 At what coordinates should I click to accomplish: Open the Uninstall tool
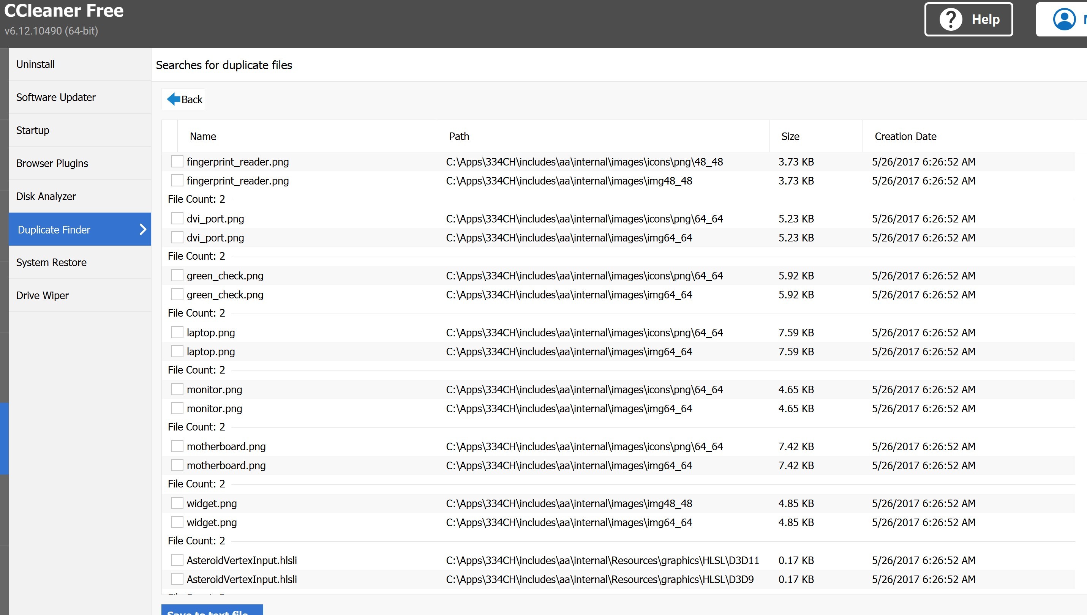point(80,64)
